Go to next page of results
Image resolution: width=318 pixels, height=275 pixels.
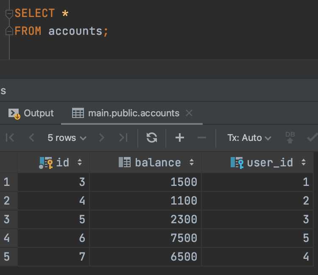101,137
